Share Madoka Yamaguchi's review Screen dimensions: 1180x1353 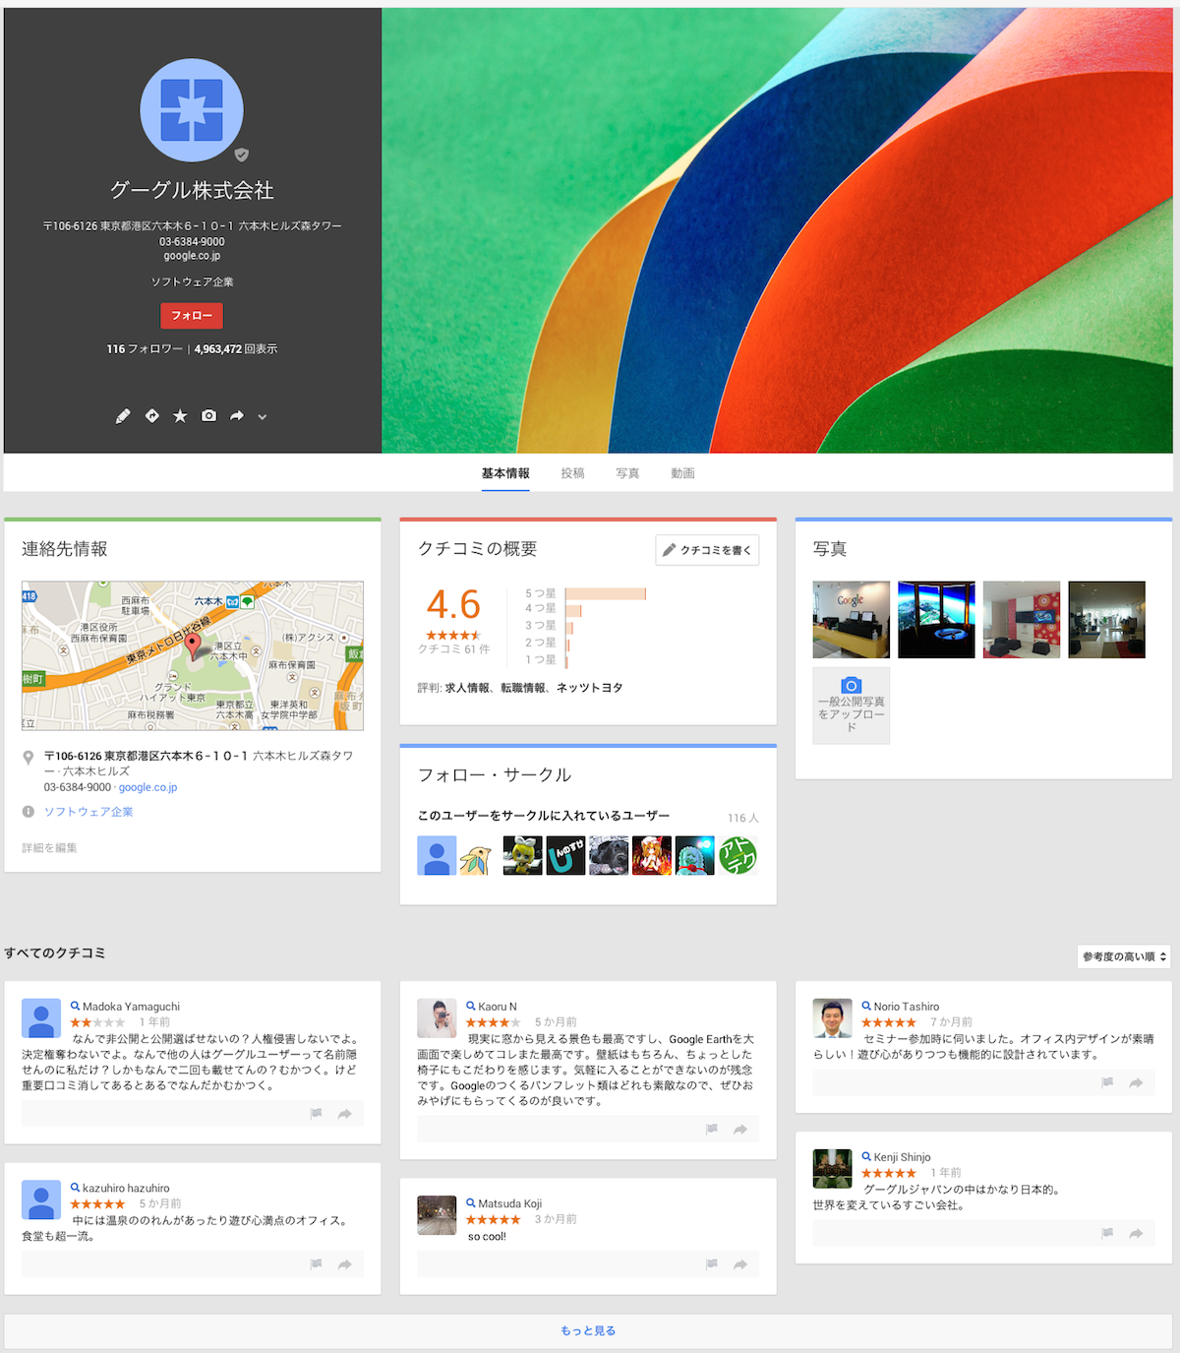pyautogui.click(x=344, y=1114)
